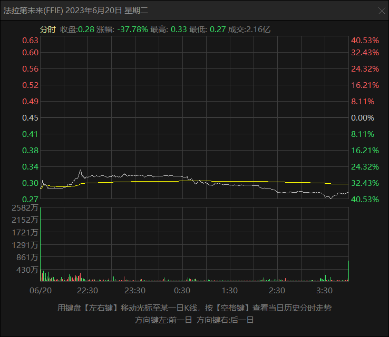Click the 06/20 time axis label
Viewport: 389px width, 337px height.
pyautogui.click(x=41, y=291)
